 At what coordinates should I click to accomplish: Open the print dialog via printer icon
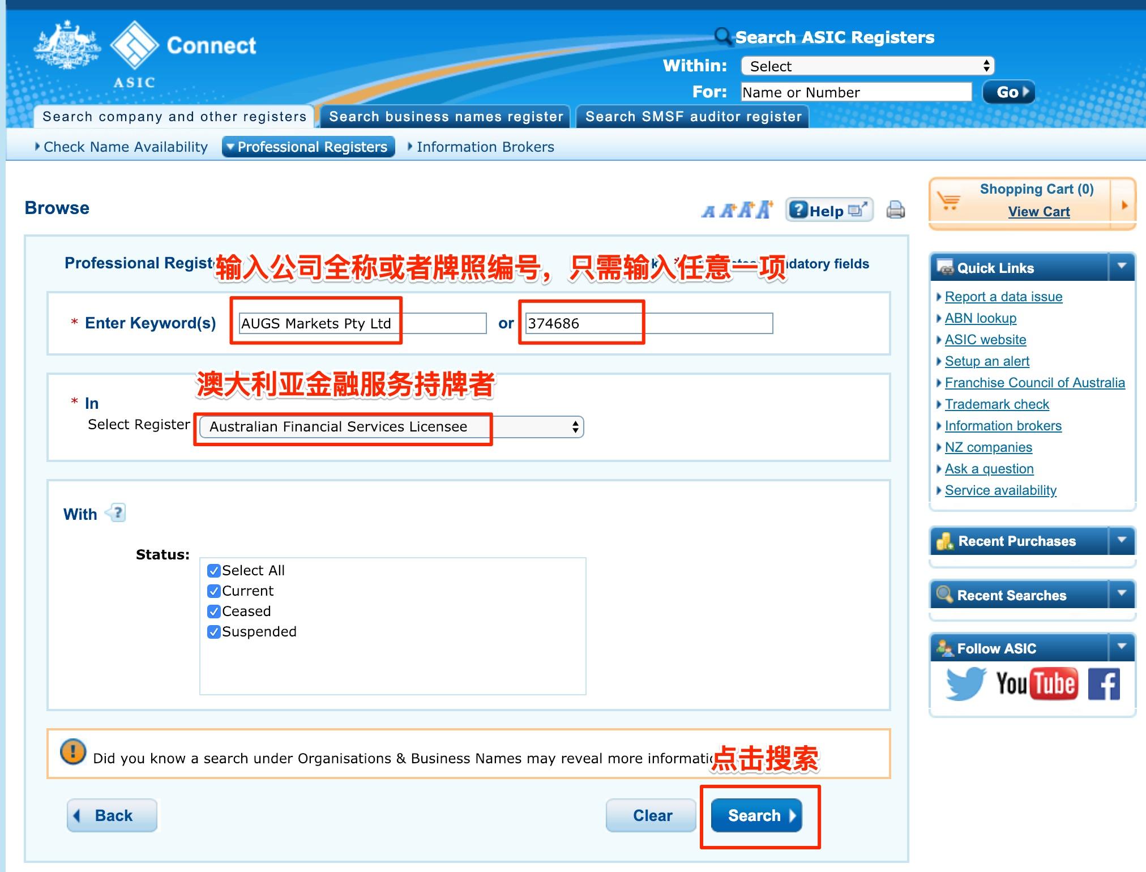click(x=896, y=210)
